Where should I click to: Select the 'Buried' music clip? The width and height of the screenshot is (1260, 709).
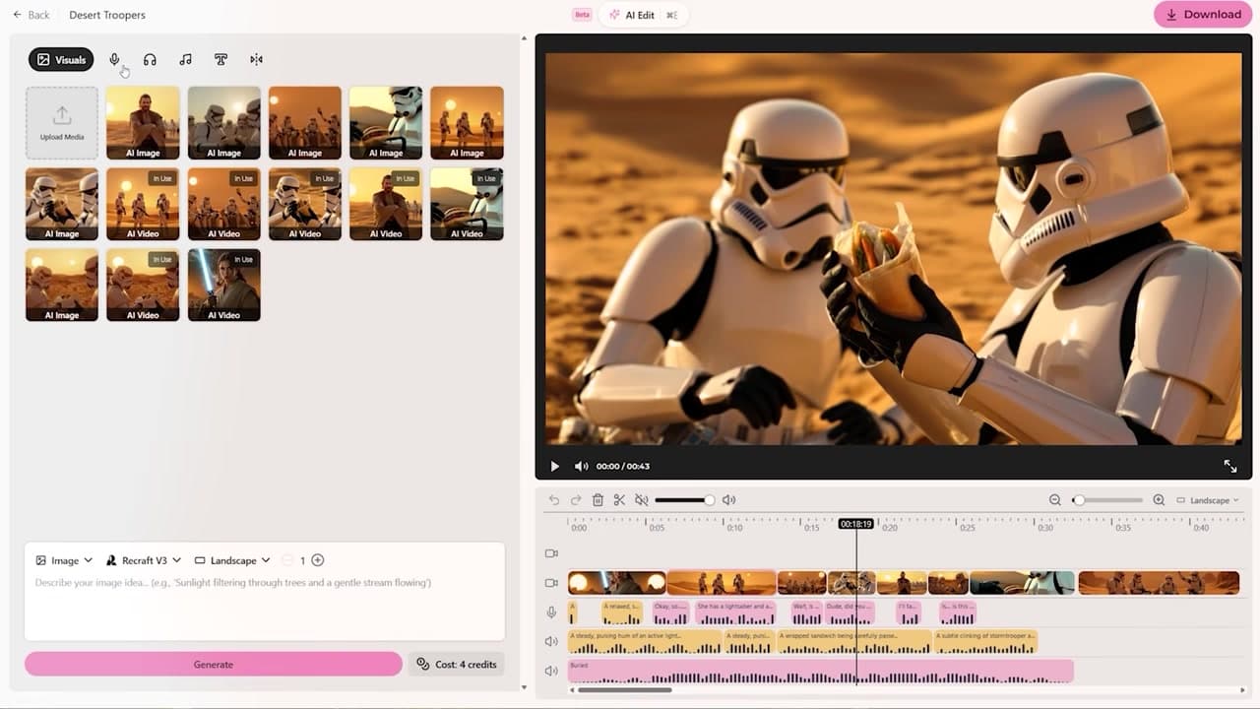pyautogui.click(x=820, y=672)
